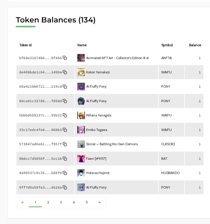Copy token id 80dcc7d5050f...5cc1b
This screenshot has height=224, width=210.
click(65, 159)
